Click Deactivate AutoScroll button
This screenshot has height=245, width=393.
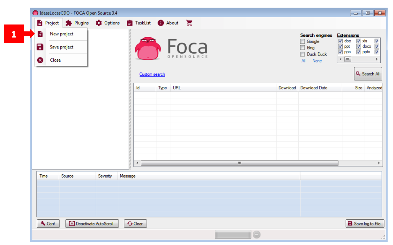(92, 224)
